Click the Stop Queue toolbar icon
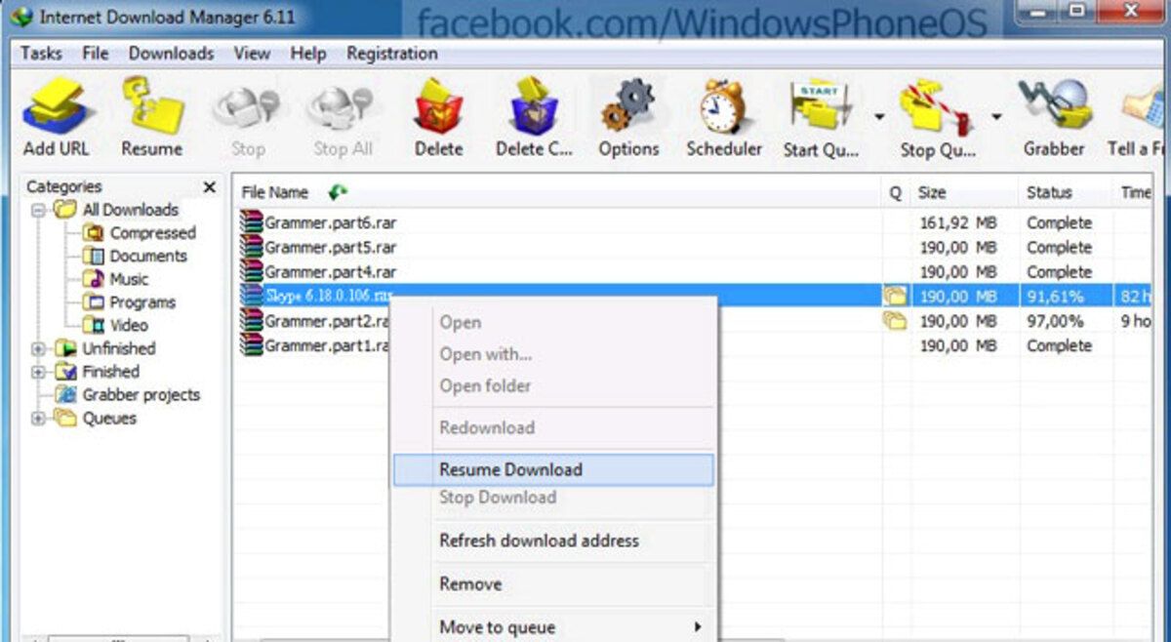Screen dimensions: 1171x642 coord(936,109)
